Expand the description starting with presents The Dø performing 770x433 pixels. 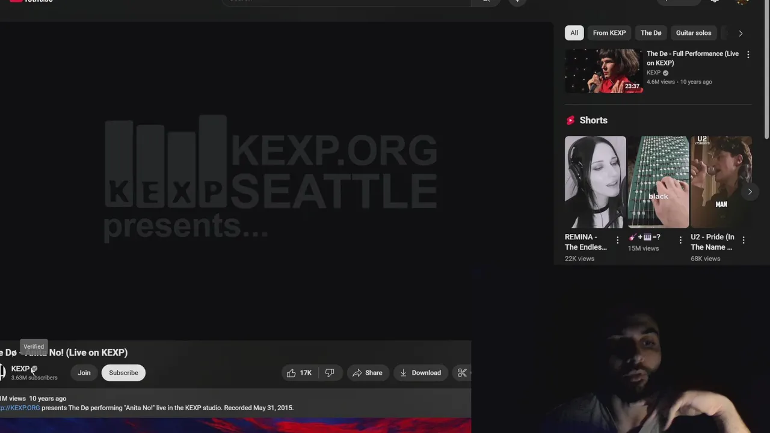167,408
